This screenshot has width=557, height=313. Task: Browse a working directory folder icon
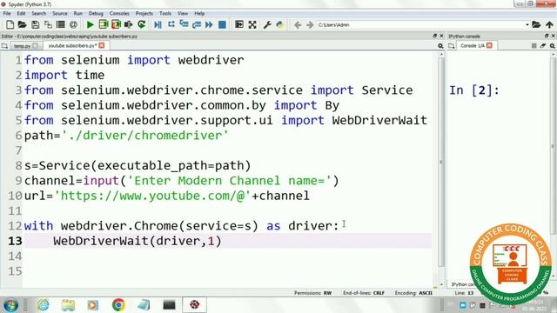click(x=536, y=24)
